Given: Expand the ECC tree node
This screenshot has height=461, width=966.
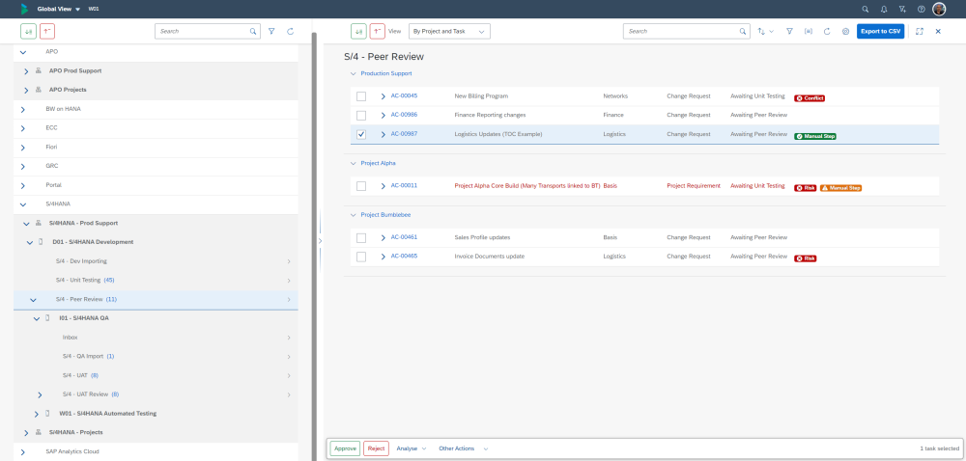Looking at the screenshot, I should 22,127.
